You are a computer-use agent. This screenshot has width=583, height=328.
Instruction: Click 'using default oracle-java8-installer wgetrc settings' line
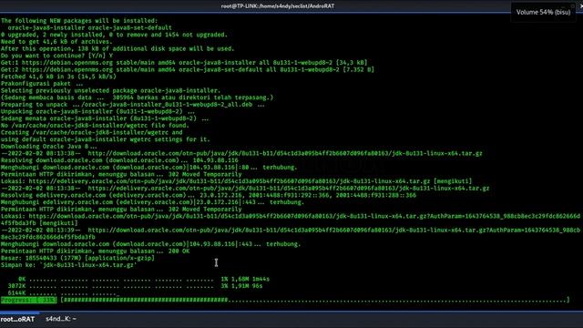tap(106, 139)
